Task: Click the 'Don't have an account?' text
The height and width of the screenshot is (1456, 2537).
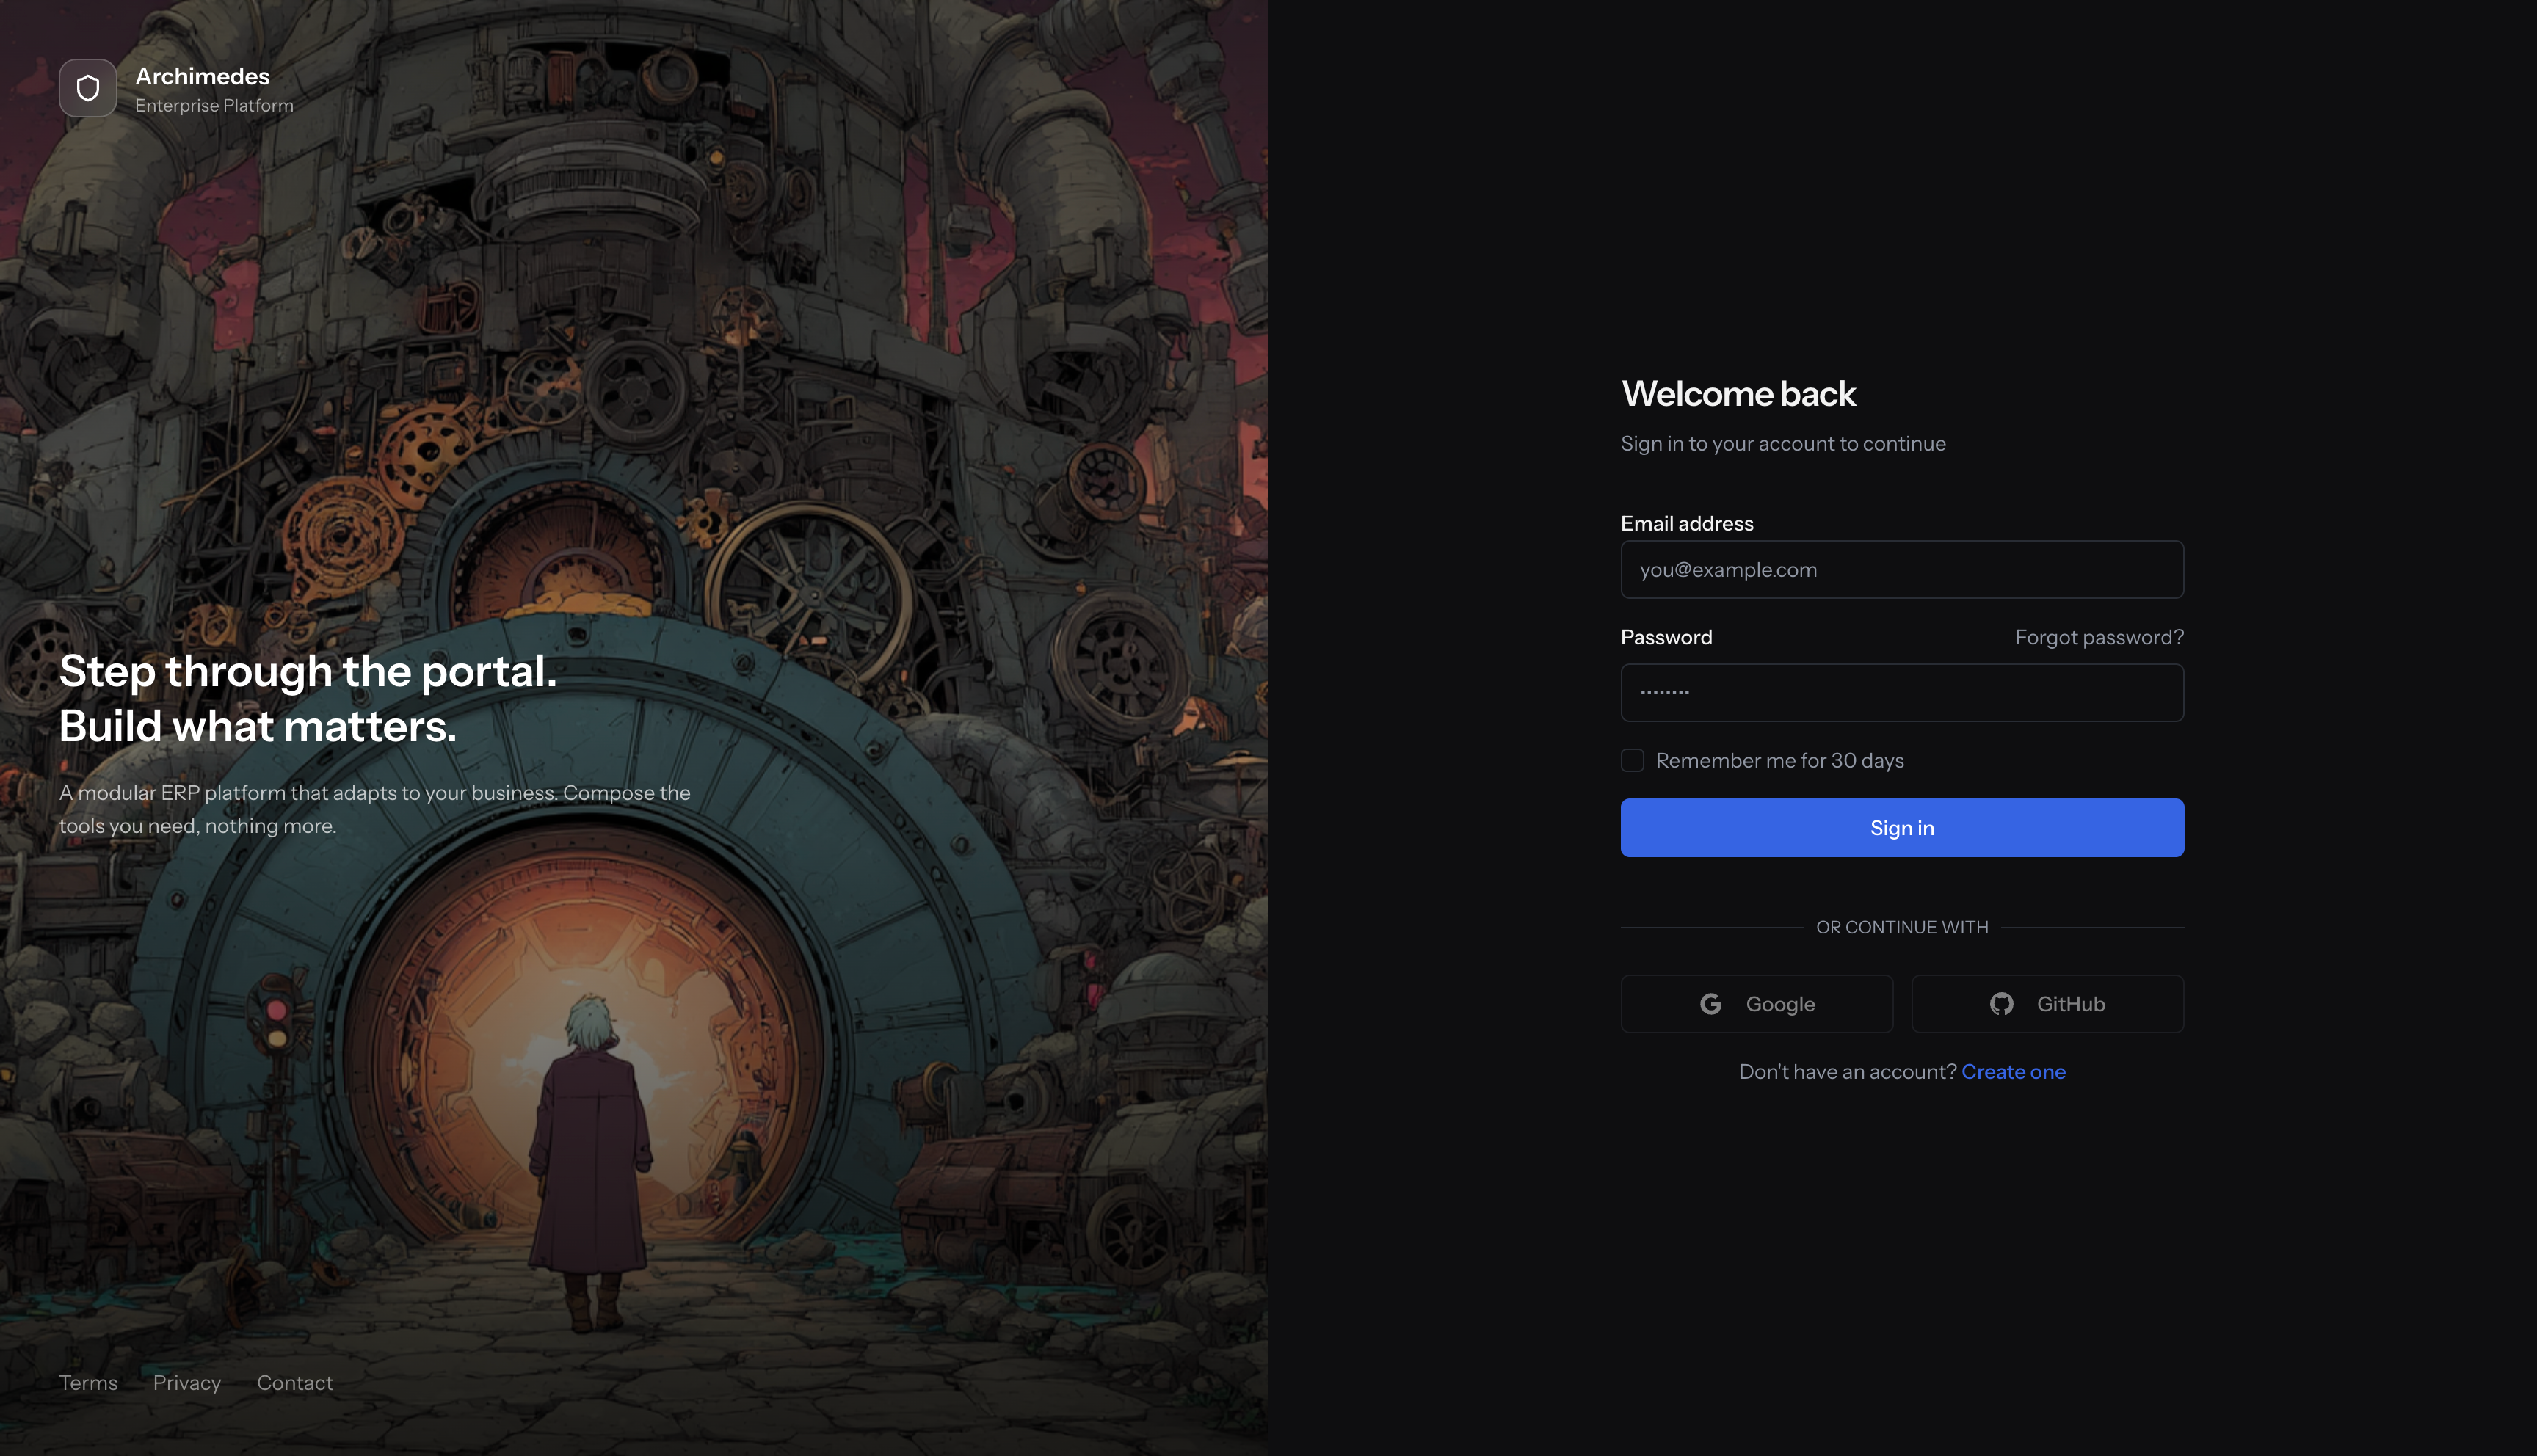Action: (1847, 1072)
